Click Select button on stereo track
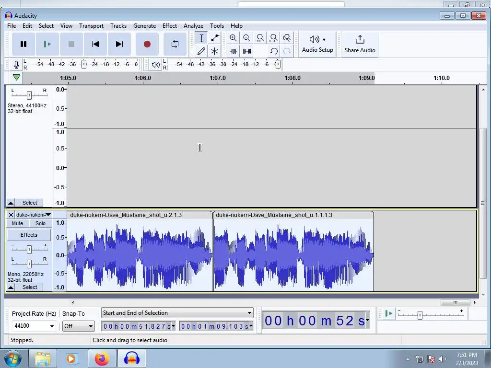 click(30, 203)
